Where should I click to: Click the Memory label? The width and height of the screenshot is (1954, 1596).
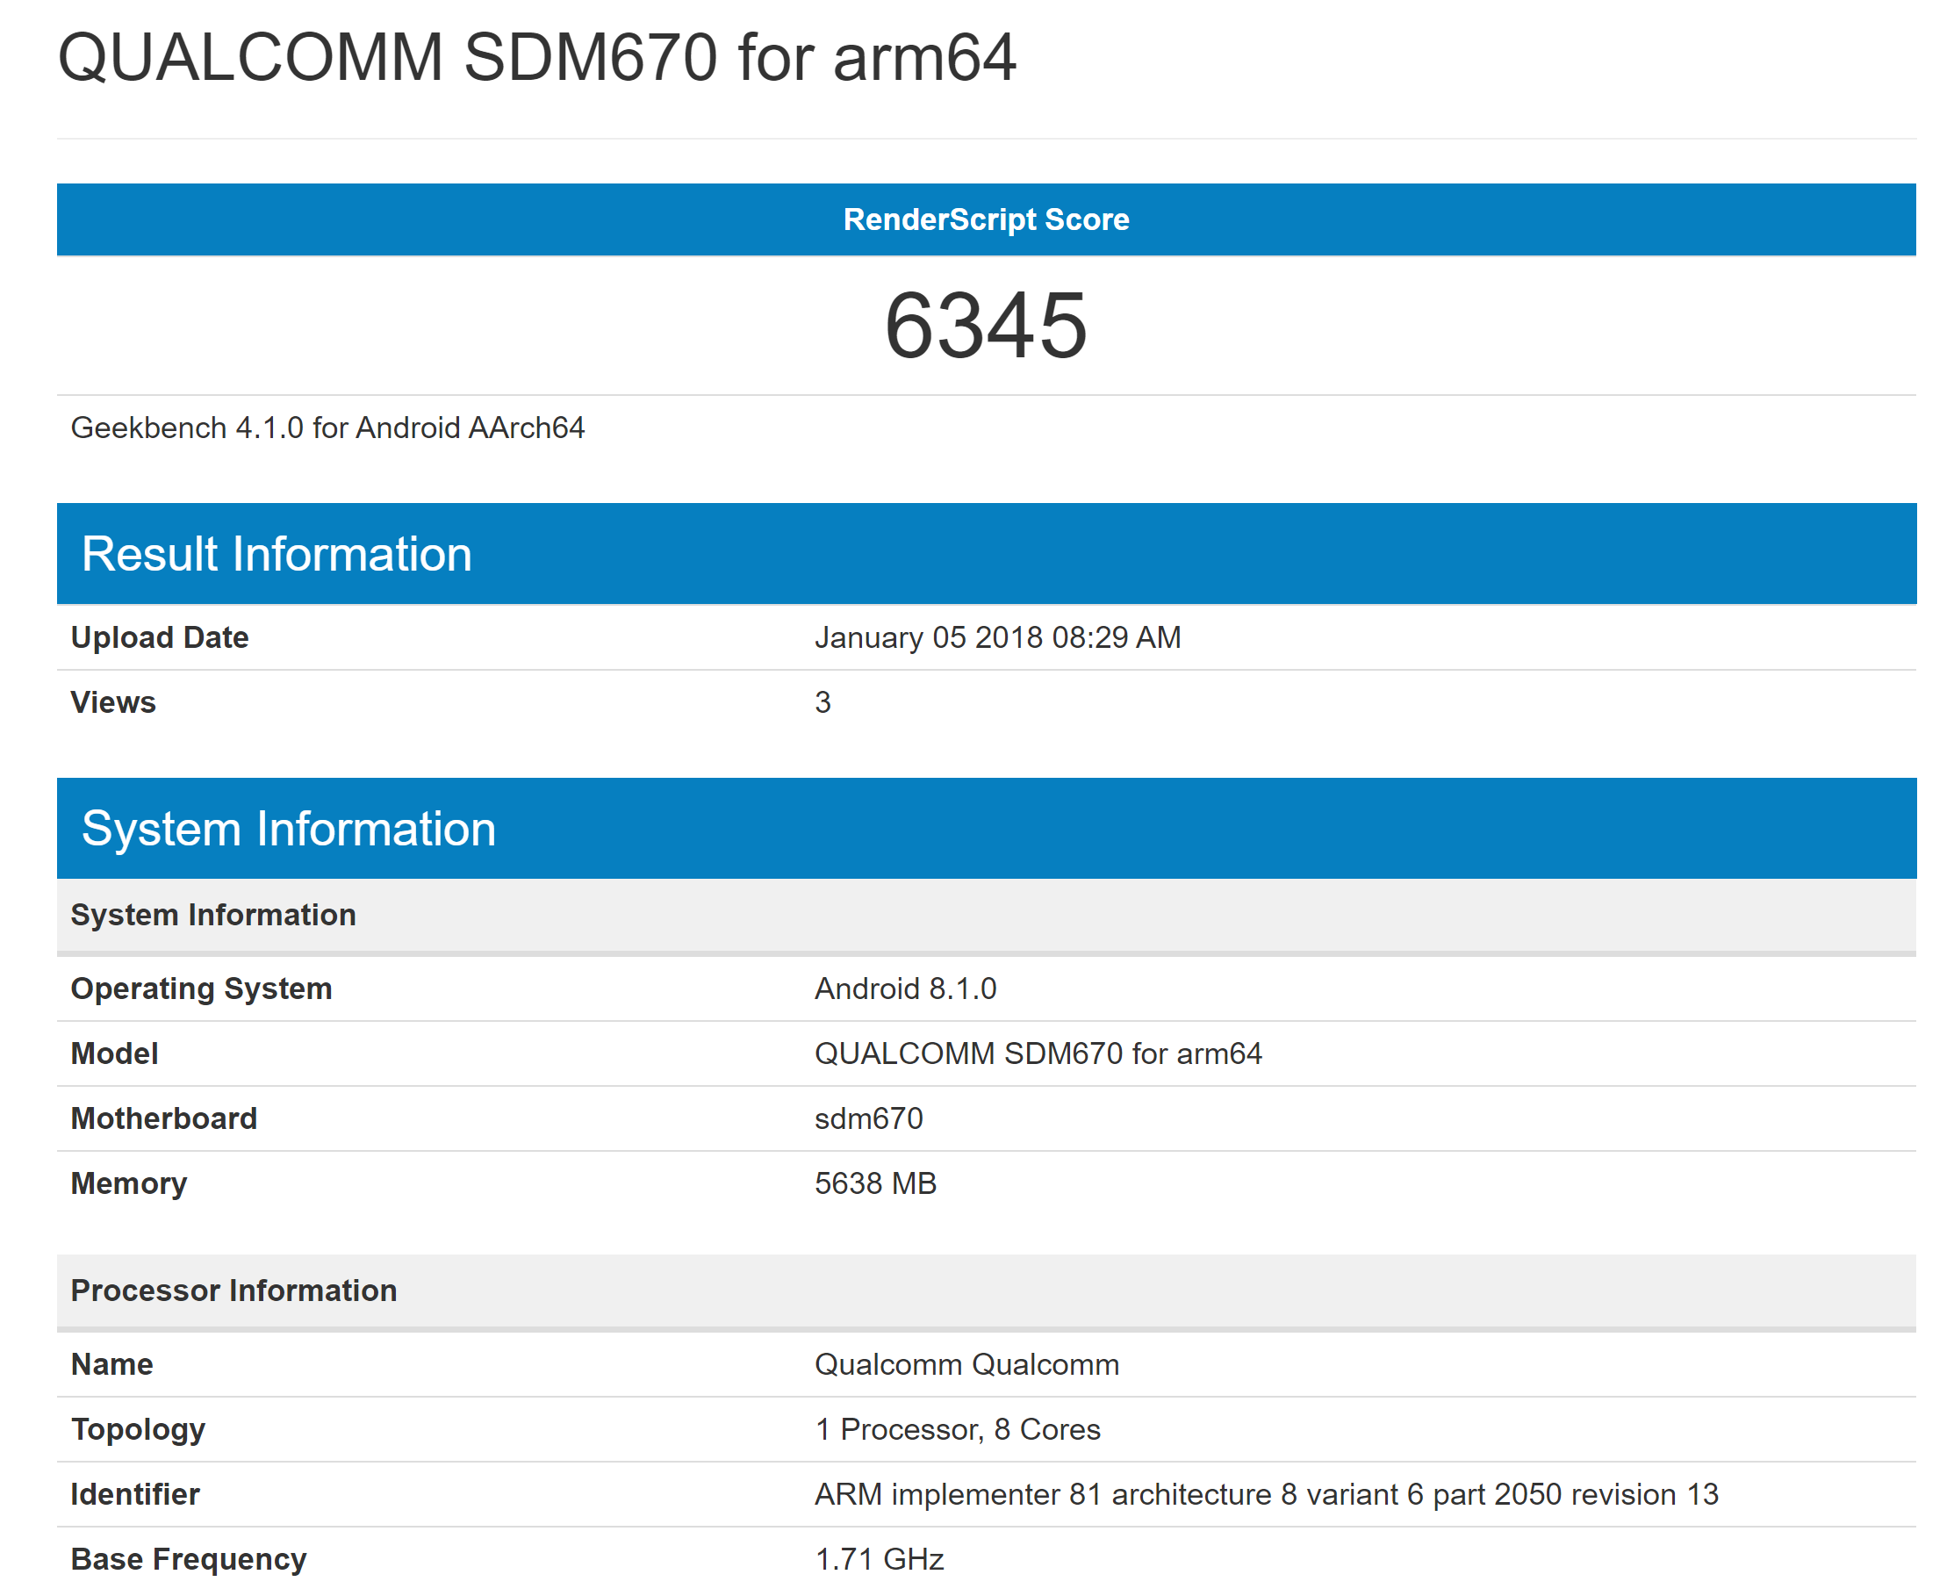pyautogui.click(x=129, y=1184)
